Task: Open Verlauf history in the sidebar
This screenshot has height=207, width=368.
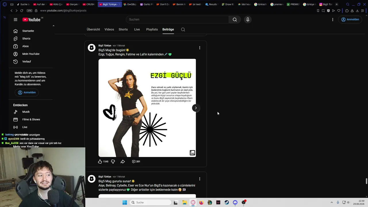Action: (26, 62)
